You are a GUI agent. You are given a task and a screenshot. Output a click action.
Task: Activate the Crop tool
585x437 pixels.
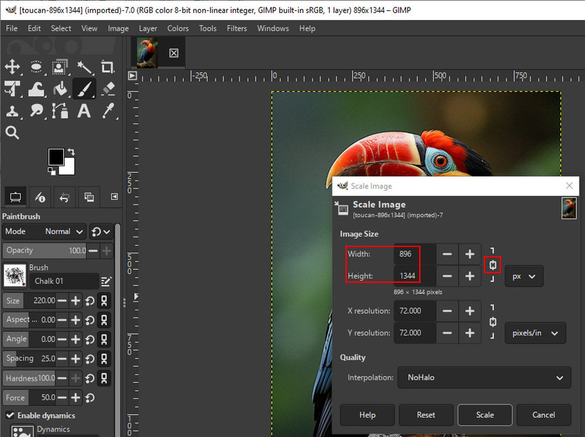point(107,67)
